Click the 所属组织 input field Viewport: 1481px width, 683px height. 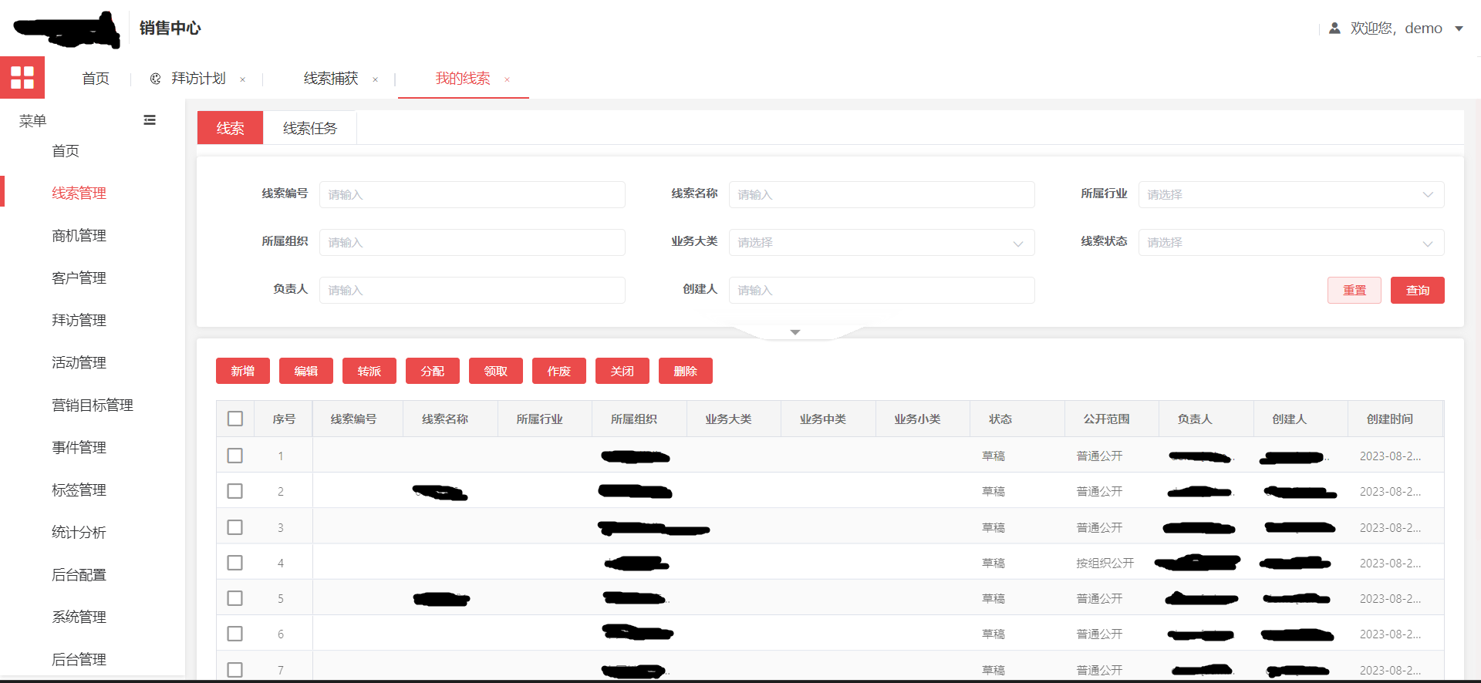click(x=472, y=242)
